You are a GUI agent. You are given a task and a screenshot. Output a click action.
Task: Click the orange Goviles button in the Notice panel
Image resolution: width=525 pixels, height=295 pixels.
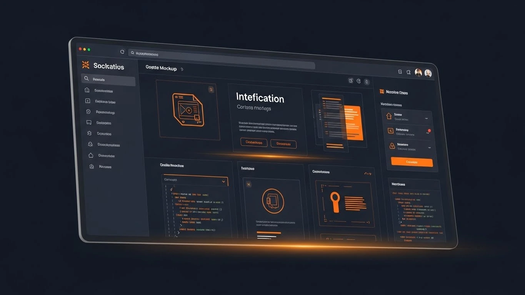[412, 162]
